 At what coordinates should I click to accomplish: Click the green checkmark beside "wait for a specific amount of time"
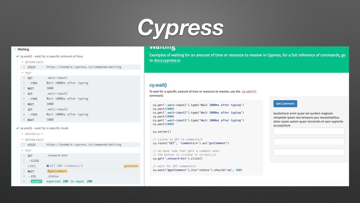(x=18, y=56)
